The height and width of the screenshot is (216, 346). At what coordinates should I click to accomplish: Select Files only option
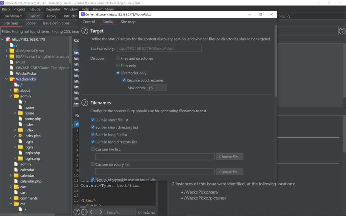point(118,66)
